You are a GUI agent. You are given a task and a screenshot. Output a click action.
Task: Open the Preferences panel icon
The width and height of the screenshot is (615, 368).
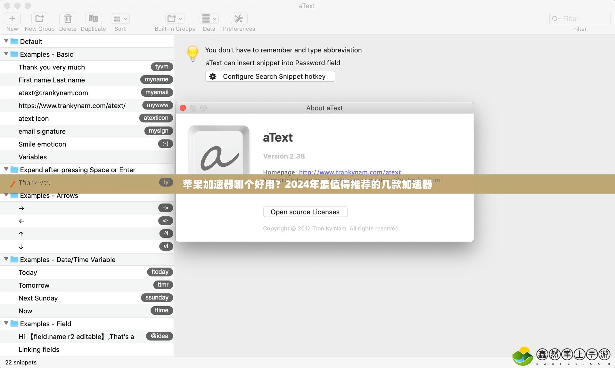coord(239,19)
